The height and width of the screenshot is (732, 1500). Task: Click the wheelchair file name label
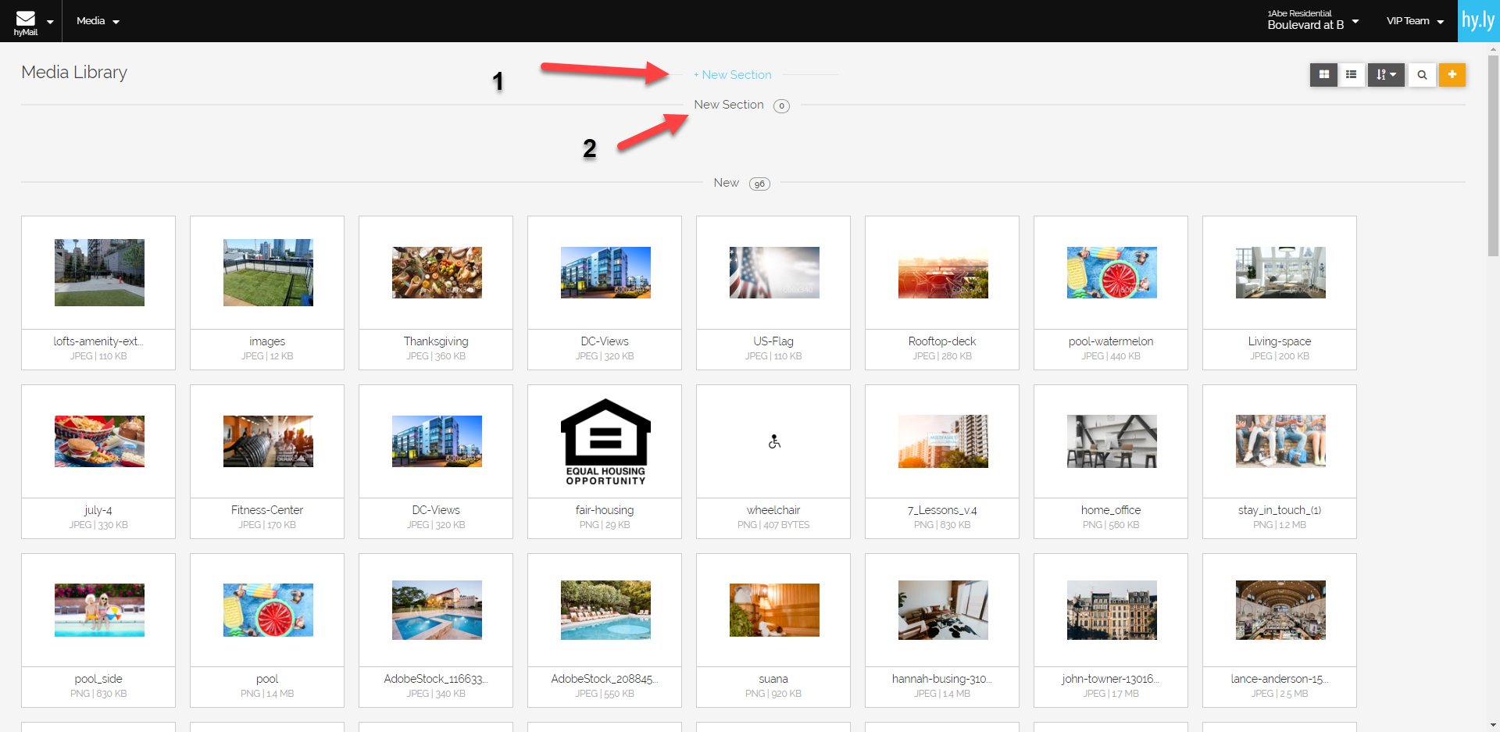click(773, 510)
